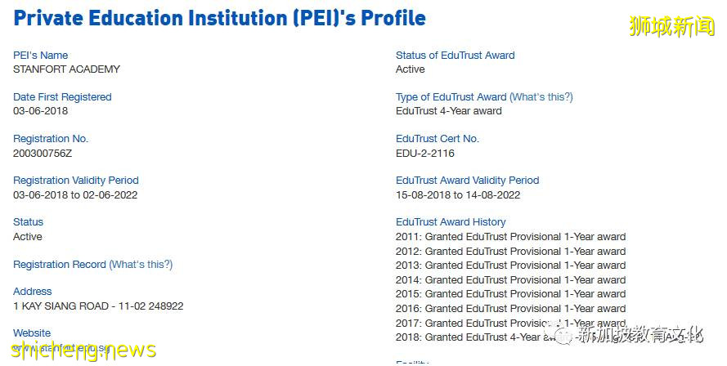The height and width of the screenshot is (366, 727).
Task: Select the STANFORT ACADEMY name text
Action: [x=66, y=69]
